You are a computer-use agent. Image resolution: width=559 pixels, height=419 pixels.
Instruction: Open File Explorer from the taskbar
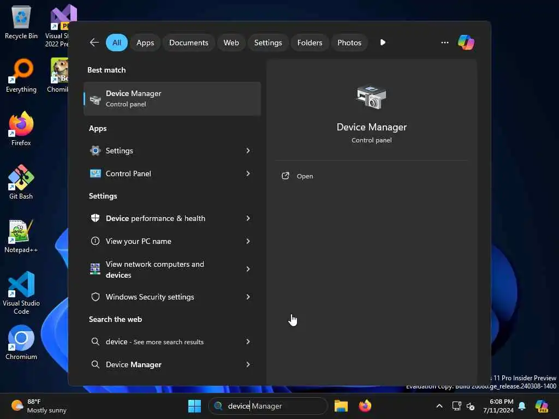pyautogui.click(x=341, y=406)
